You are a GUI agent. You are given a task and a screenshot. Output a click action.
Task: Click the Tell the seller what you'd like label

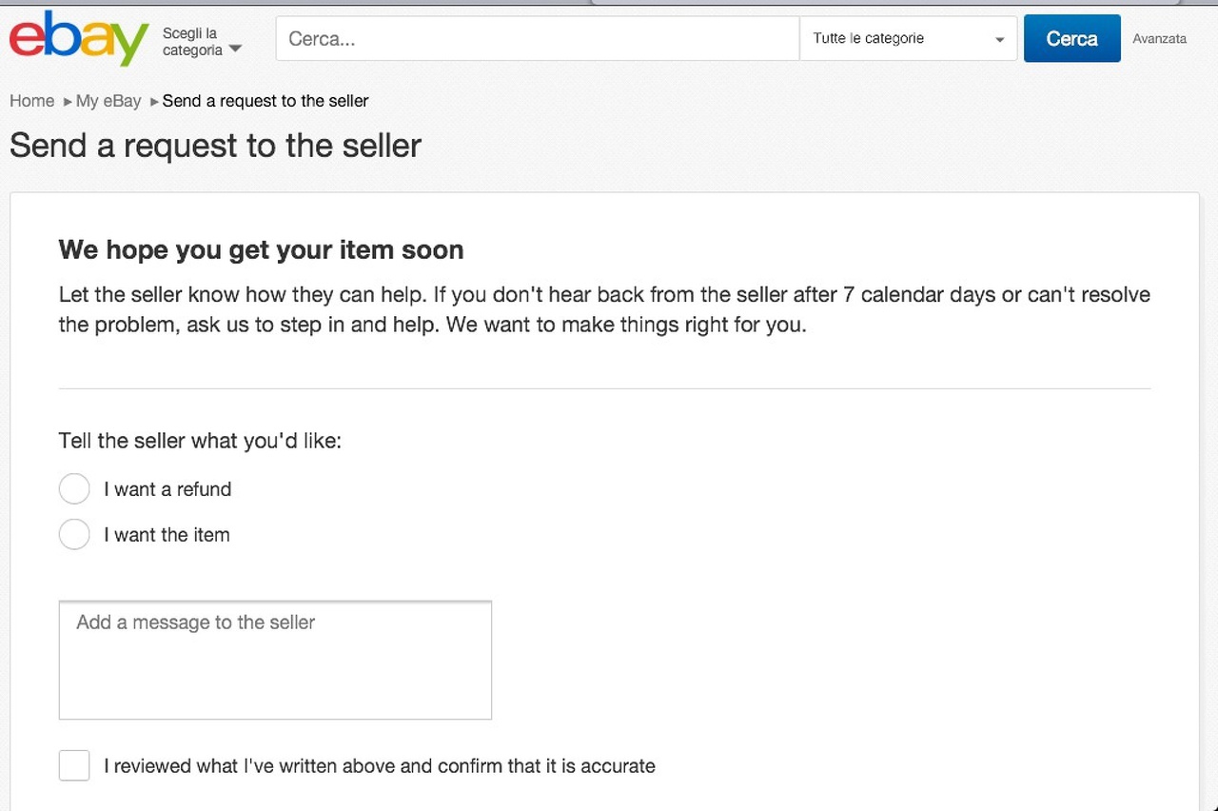[200, 441]
